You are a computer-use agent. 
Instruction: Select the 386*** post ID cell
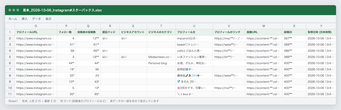(x=294, y=51)
